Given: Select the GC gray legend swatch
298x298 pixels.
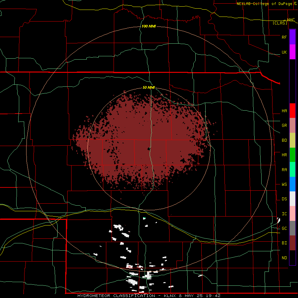Looking at the screenshot, I should [x=292, y=228].
